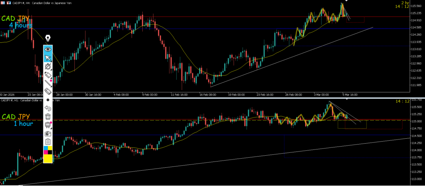Select the yellow color swatch
The height and width of the screenshot is (186, 425).
[x=48, y=159]
